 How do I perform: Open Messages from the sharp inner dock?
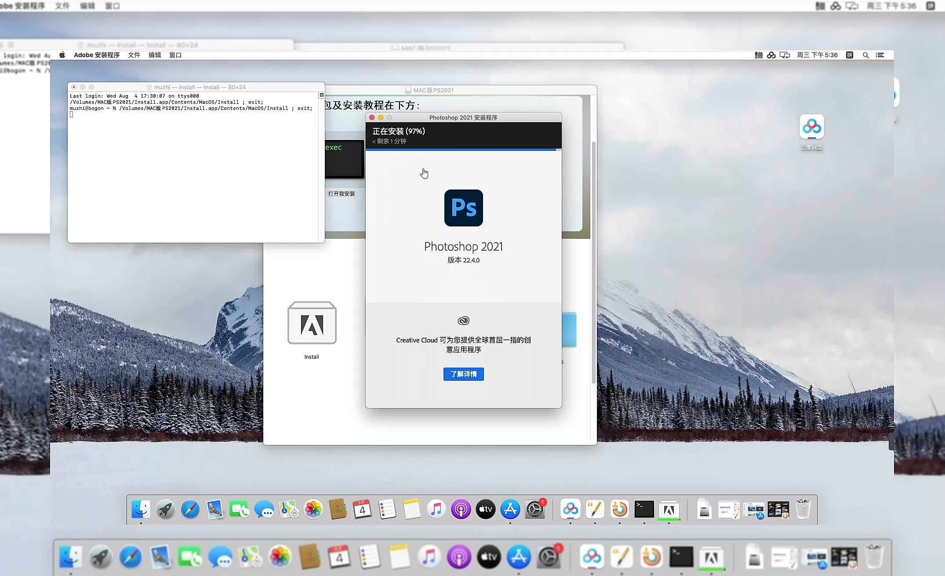(x=264, y=510)
